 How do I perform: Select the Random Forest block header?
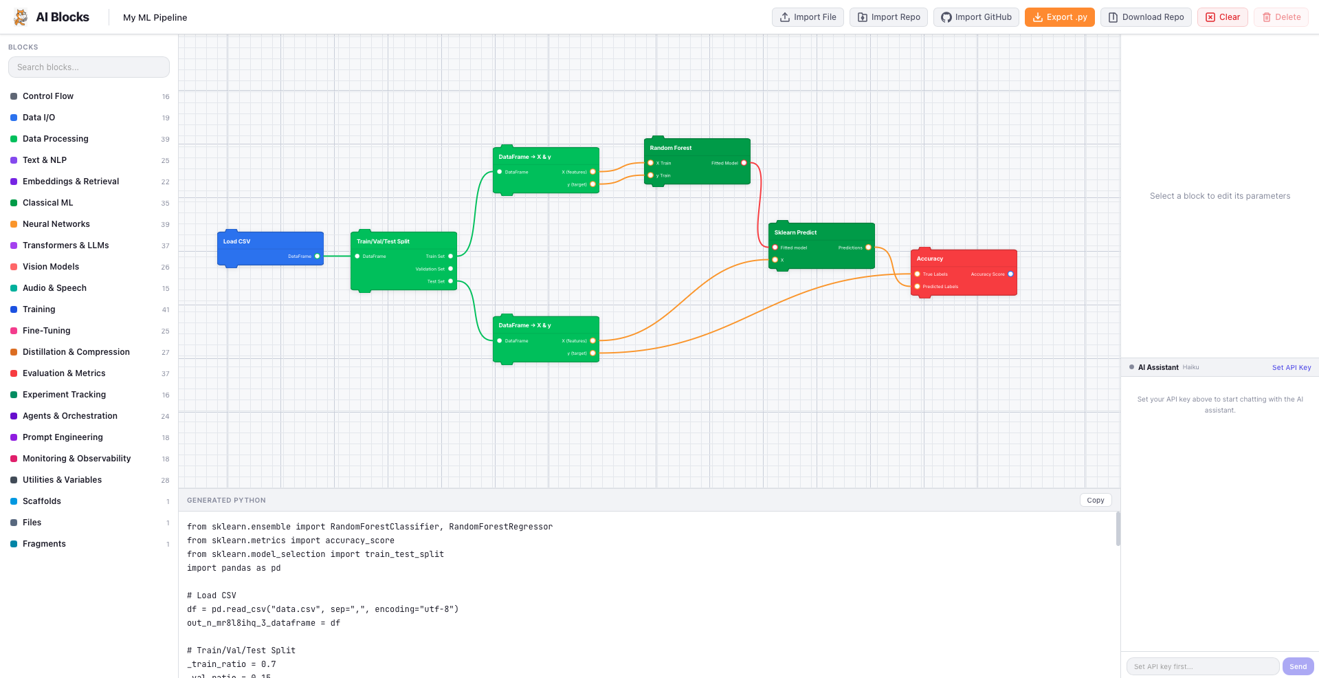point(697,148)
